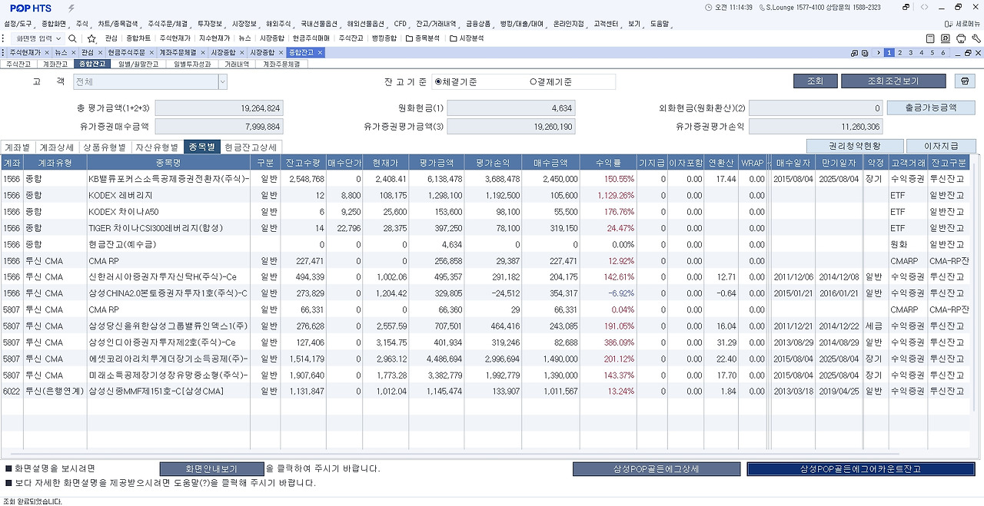Open the 거래내역 sub-tab
The image size is (984, 506).
coord(237,64)
